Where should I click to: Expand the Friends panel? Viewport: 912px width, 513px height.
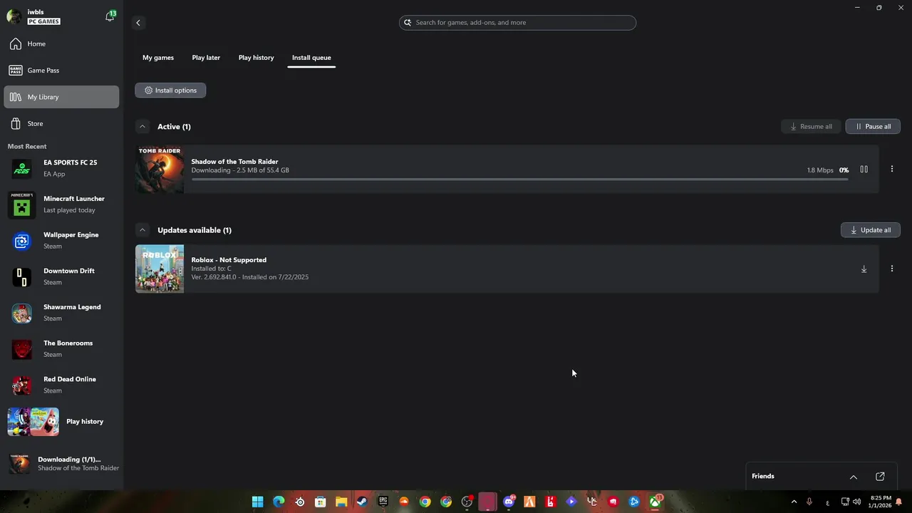tap(853, 477)
